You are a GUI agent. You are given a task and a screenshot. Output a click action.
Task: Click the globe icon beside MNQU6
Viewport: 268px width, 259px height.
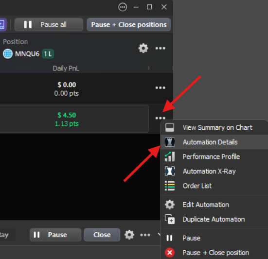[x=8, y=54]
